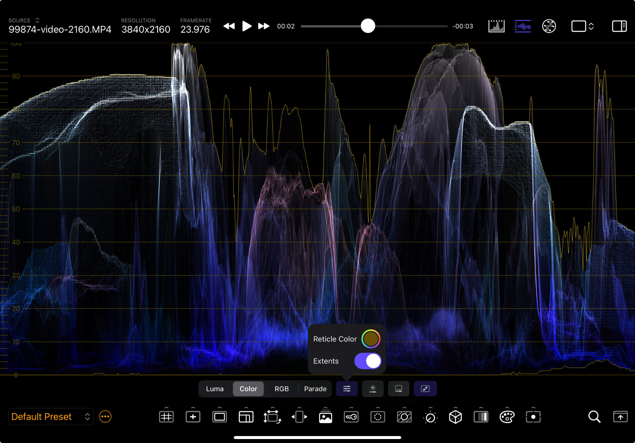The width and height of the screenshot is (635, 443).
Task: Select the vectorscope icon
Action: pos(549,26)
